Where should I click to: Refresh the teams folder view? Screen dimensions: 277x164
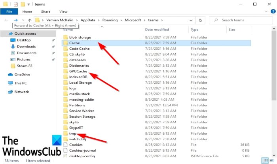(200, 20)
